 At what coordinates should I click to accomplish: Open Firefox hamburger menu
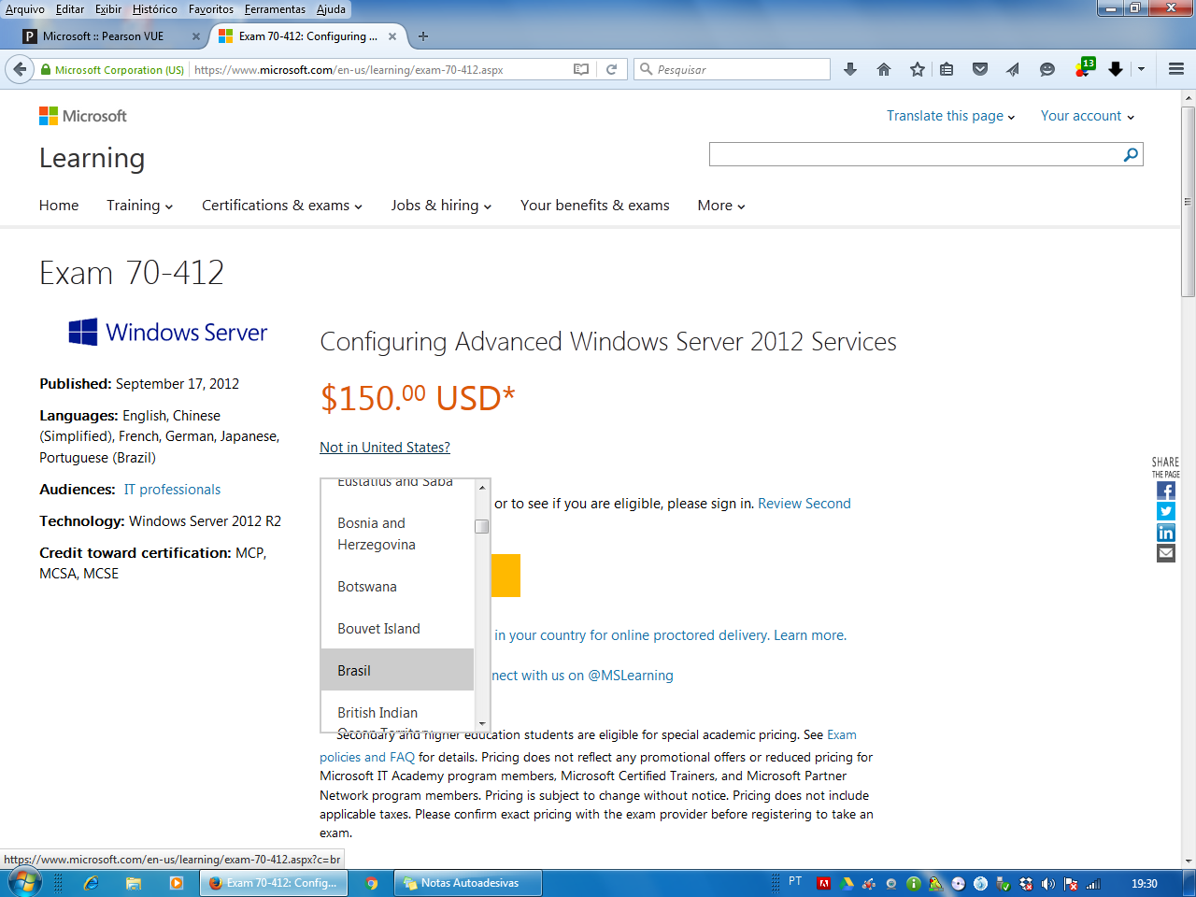pyautogui.click(x=1176, y=69)
